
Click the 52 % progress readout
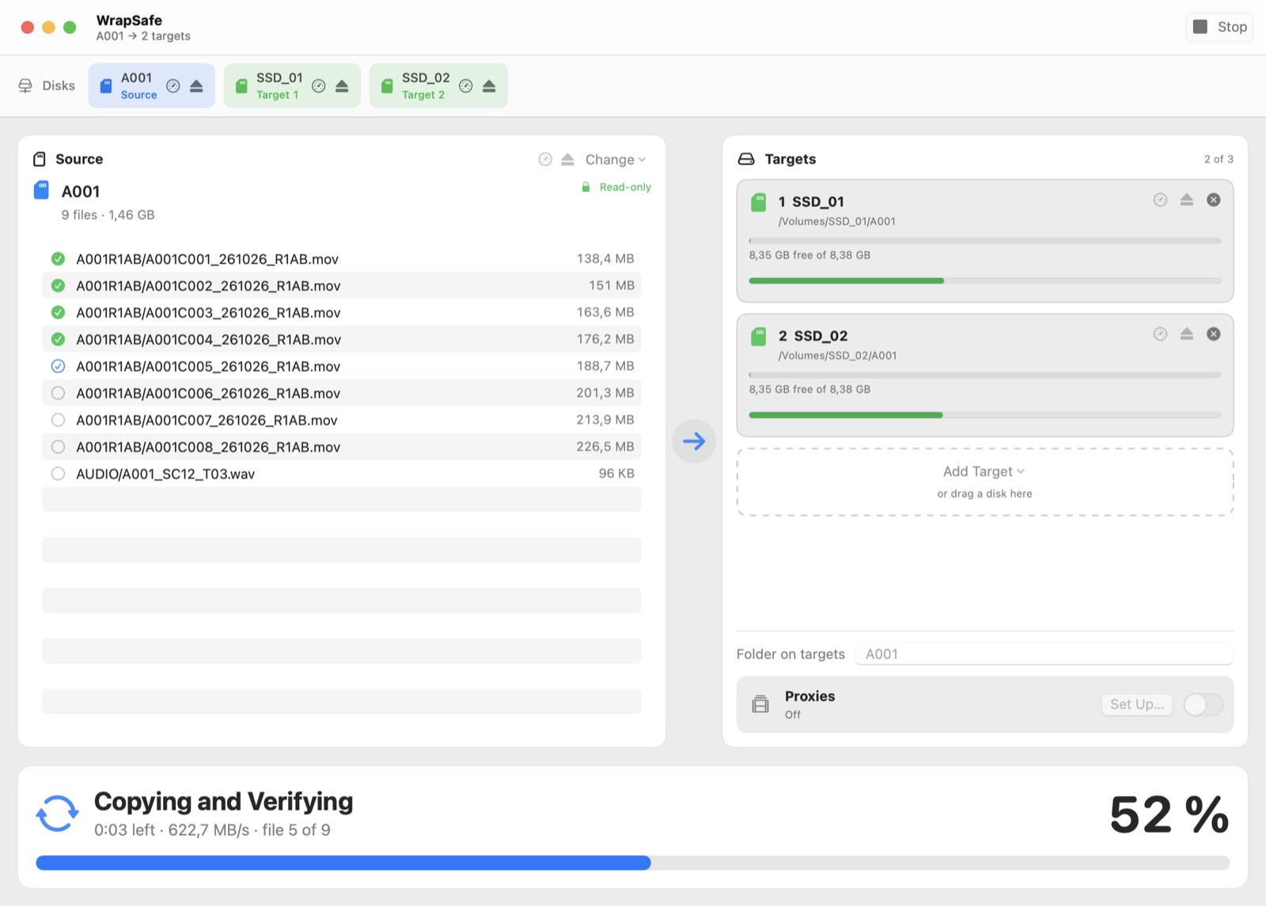click(1169, 814)
